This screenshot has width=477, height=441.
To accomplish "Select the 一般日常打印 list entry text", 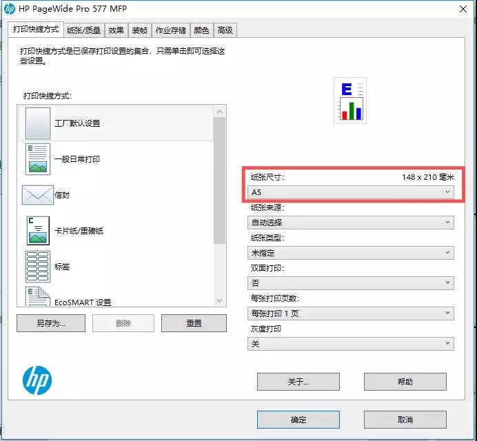I will 77,159.
